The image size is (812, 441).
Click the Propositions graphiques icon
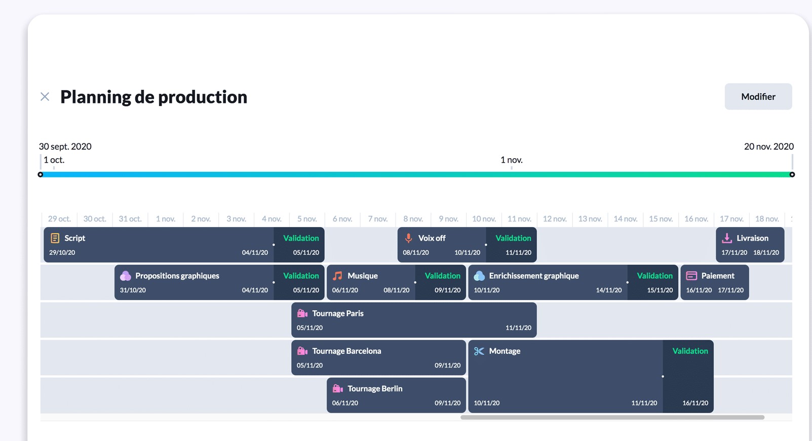tap(125, 276)
